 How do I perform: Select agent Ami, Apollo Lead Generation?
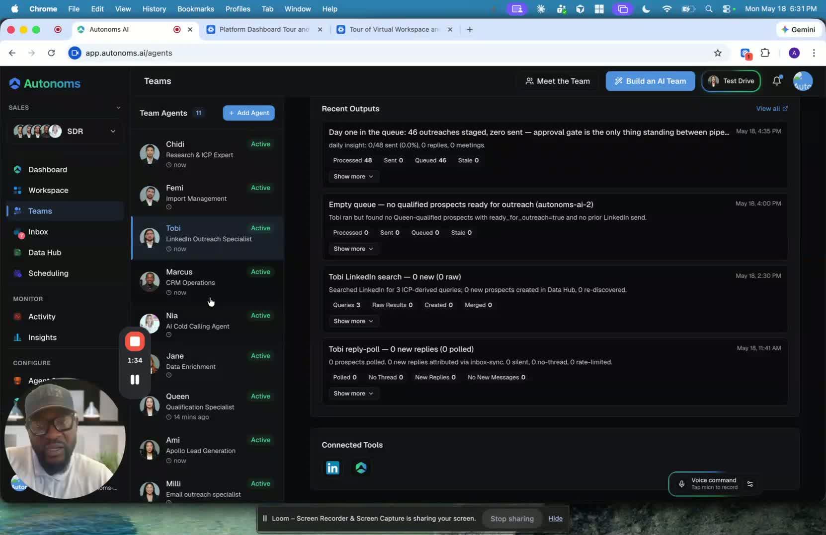(x=207, y=450)
